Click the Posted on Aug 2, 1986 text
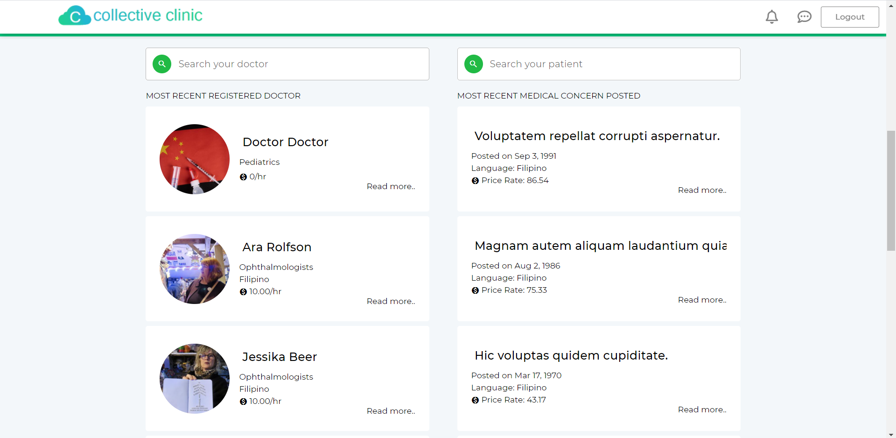Screen dimensions: 896x438 [516, 266]
